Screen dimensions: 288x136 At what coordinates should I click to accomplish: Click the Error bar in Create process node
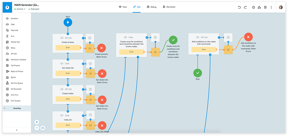(68, 48)
